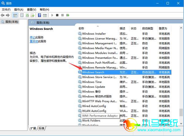Viewport: 184px width, 136px height.
Task: Select Windows Management Instrumentation service
Action: point(124,43)
